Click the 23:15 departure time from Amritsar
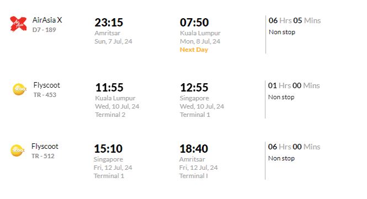Screen dimensions: 367x199 pos(109,23)
